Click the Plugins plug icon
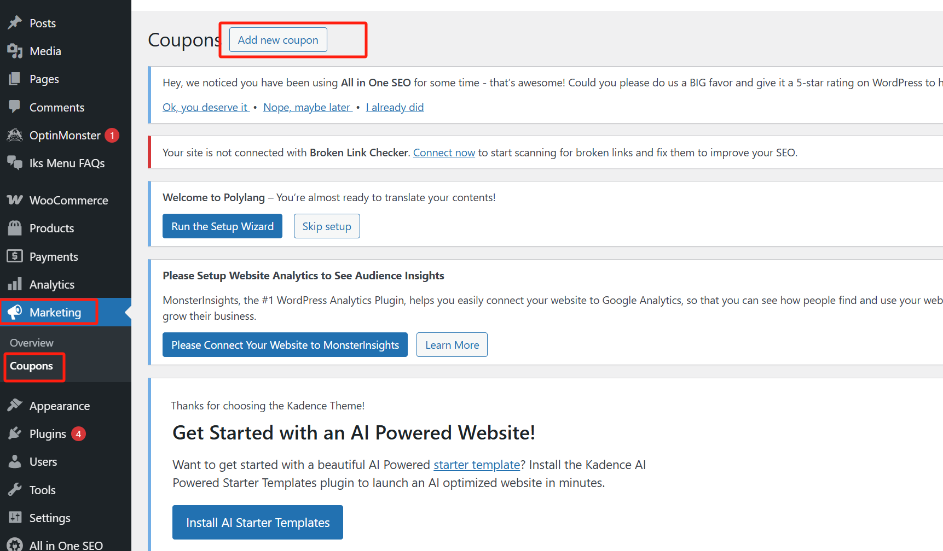 point(15,433)
